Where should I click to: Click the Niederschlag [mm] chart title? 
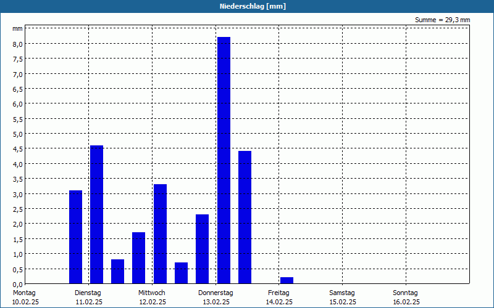point(253,6)
